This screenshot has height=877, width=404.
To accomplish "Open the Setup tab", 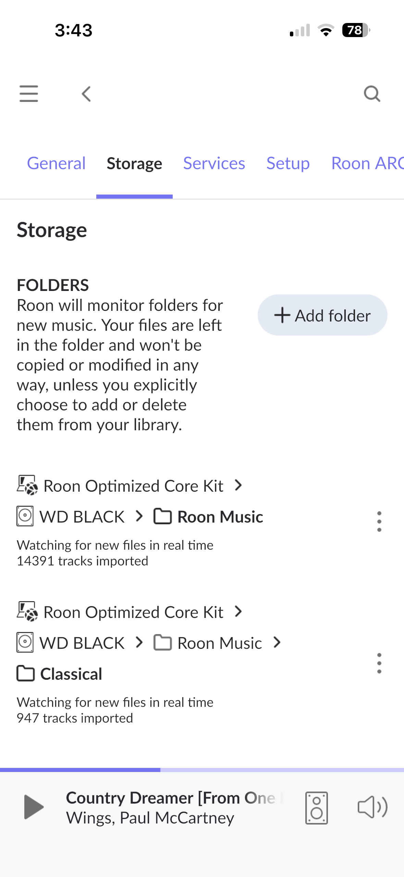I will (x=288, y=163).
